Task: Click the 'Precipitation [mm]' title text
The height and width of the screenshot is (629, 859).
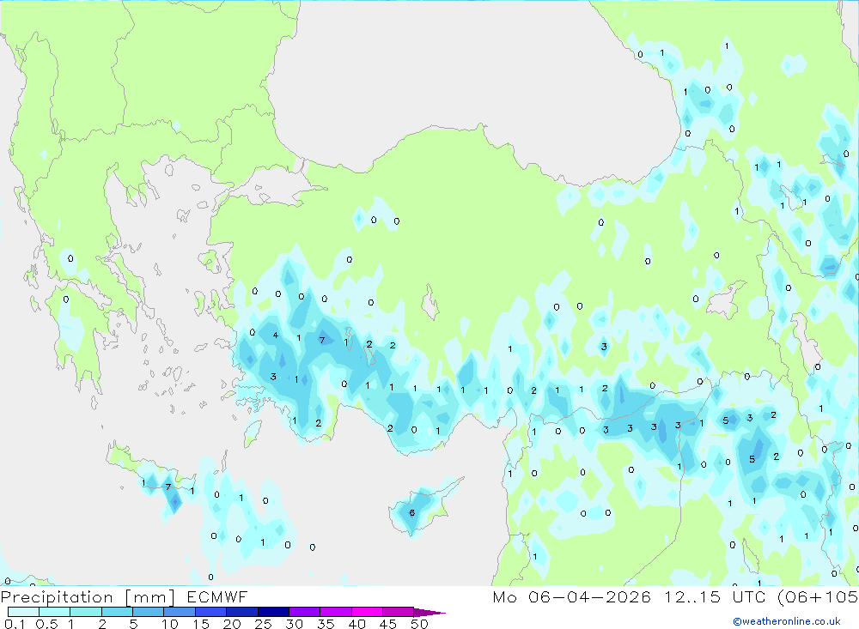Action: pos(88,597)
